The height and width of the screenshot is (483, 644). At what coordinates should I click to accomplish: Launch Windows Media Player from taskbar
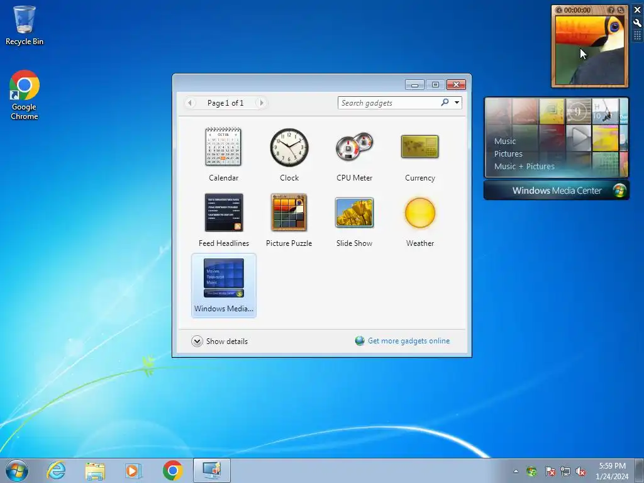pos(133,470)
